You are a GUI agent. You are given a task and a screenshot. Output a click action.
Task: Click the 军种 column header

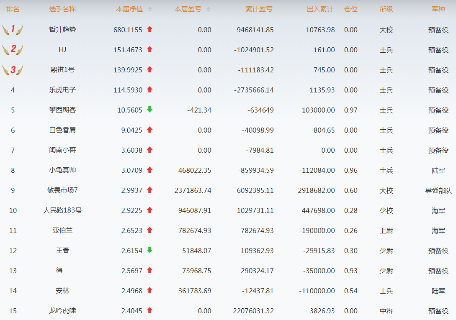[x=438, y=9]
